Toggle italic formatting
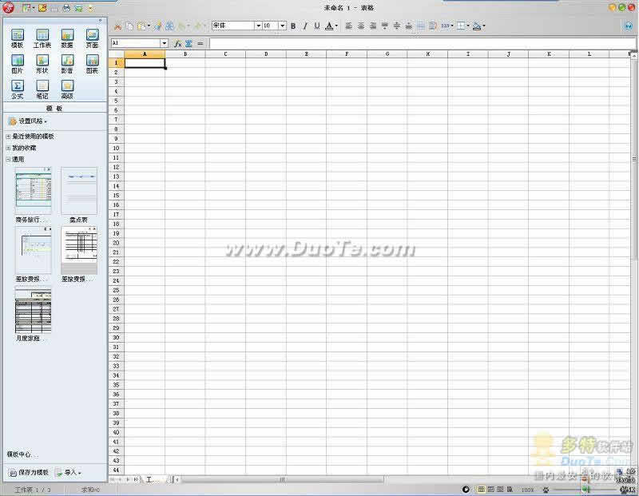 point(304,26)
